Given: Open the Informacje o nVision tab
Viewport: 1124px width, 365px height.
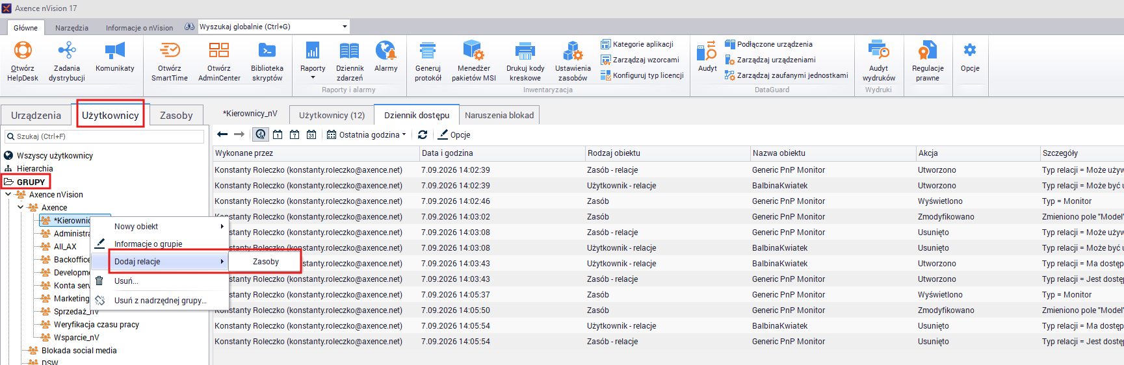Looking at the screenshot, I should pyautogui.click(x=139, y=28).
